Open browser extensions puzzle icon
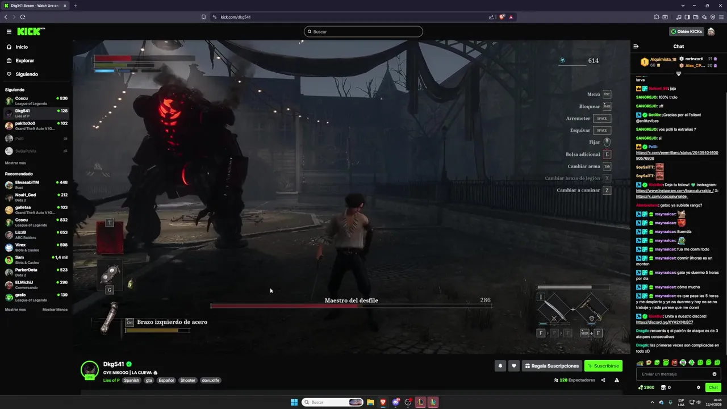Viewport: 727px width, 409px height. point(657,17)
